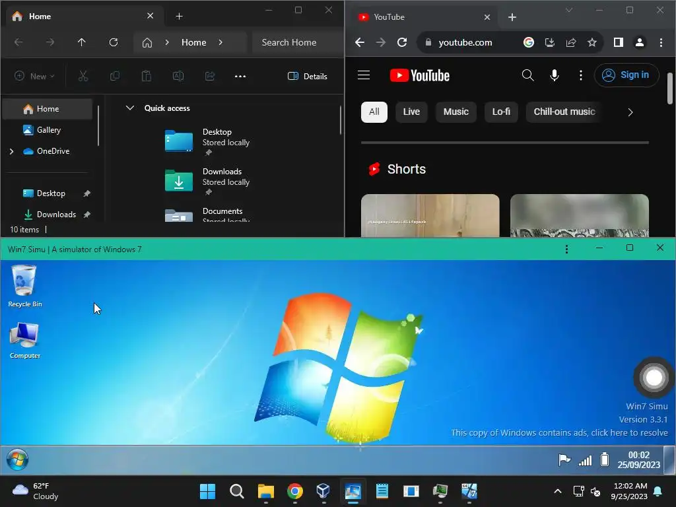The width and height of the screenshot is (676, 507).
Task: Click the floating circle button in Win7 Simu
Action: [654, 378]
